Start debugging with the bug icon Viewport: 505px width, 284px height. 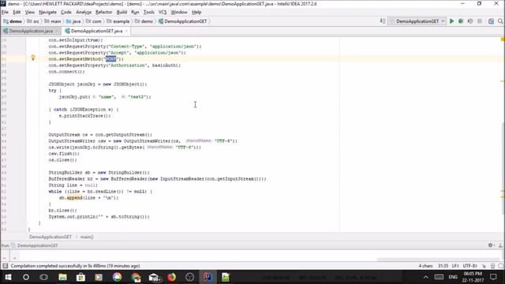(x=461, y=21)
